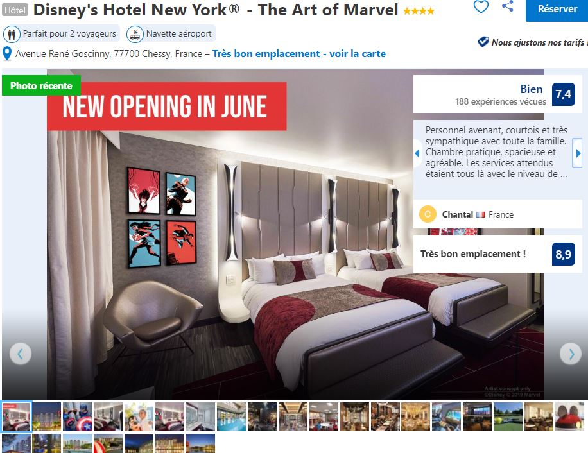
Task: Click the blue location pin icon
Action: [x=7, y=54]
